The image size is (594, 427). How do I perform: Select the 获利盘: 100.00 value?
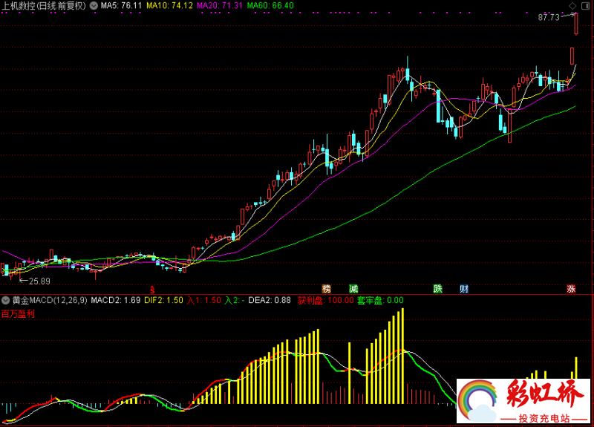[326, 301]
